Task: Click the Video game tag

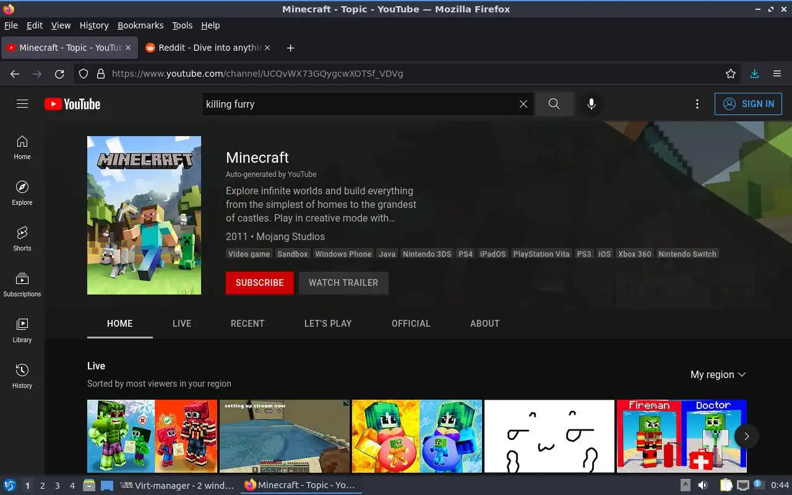Action: point(249,254)
